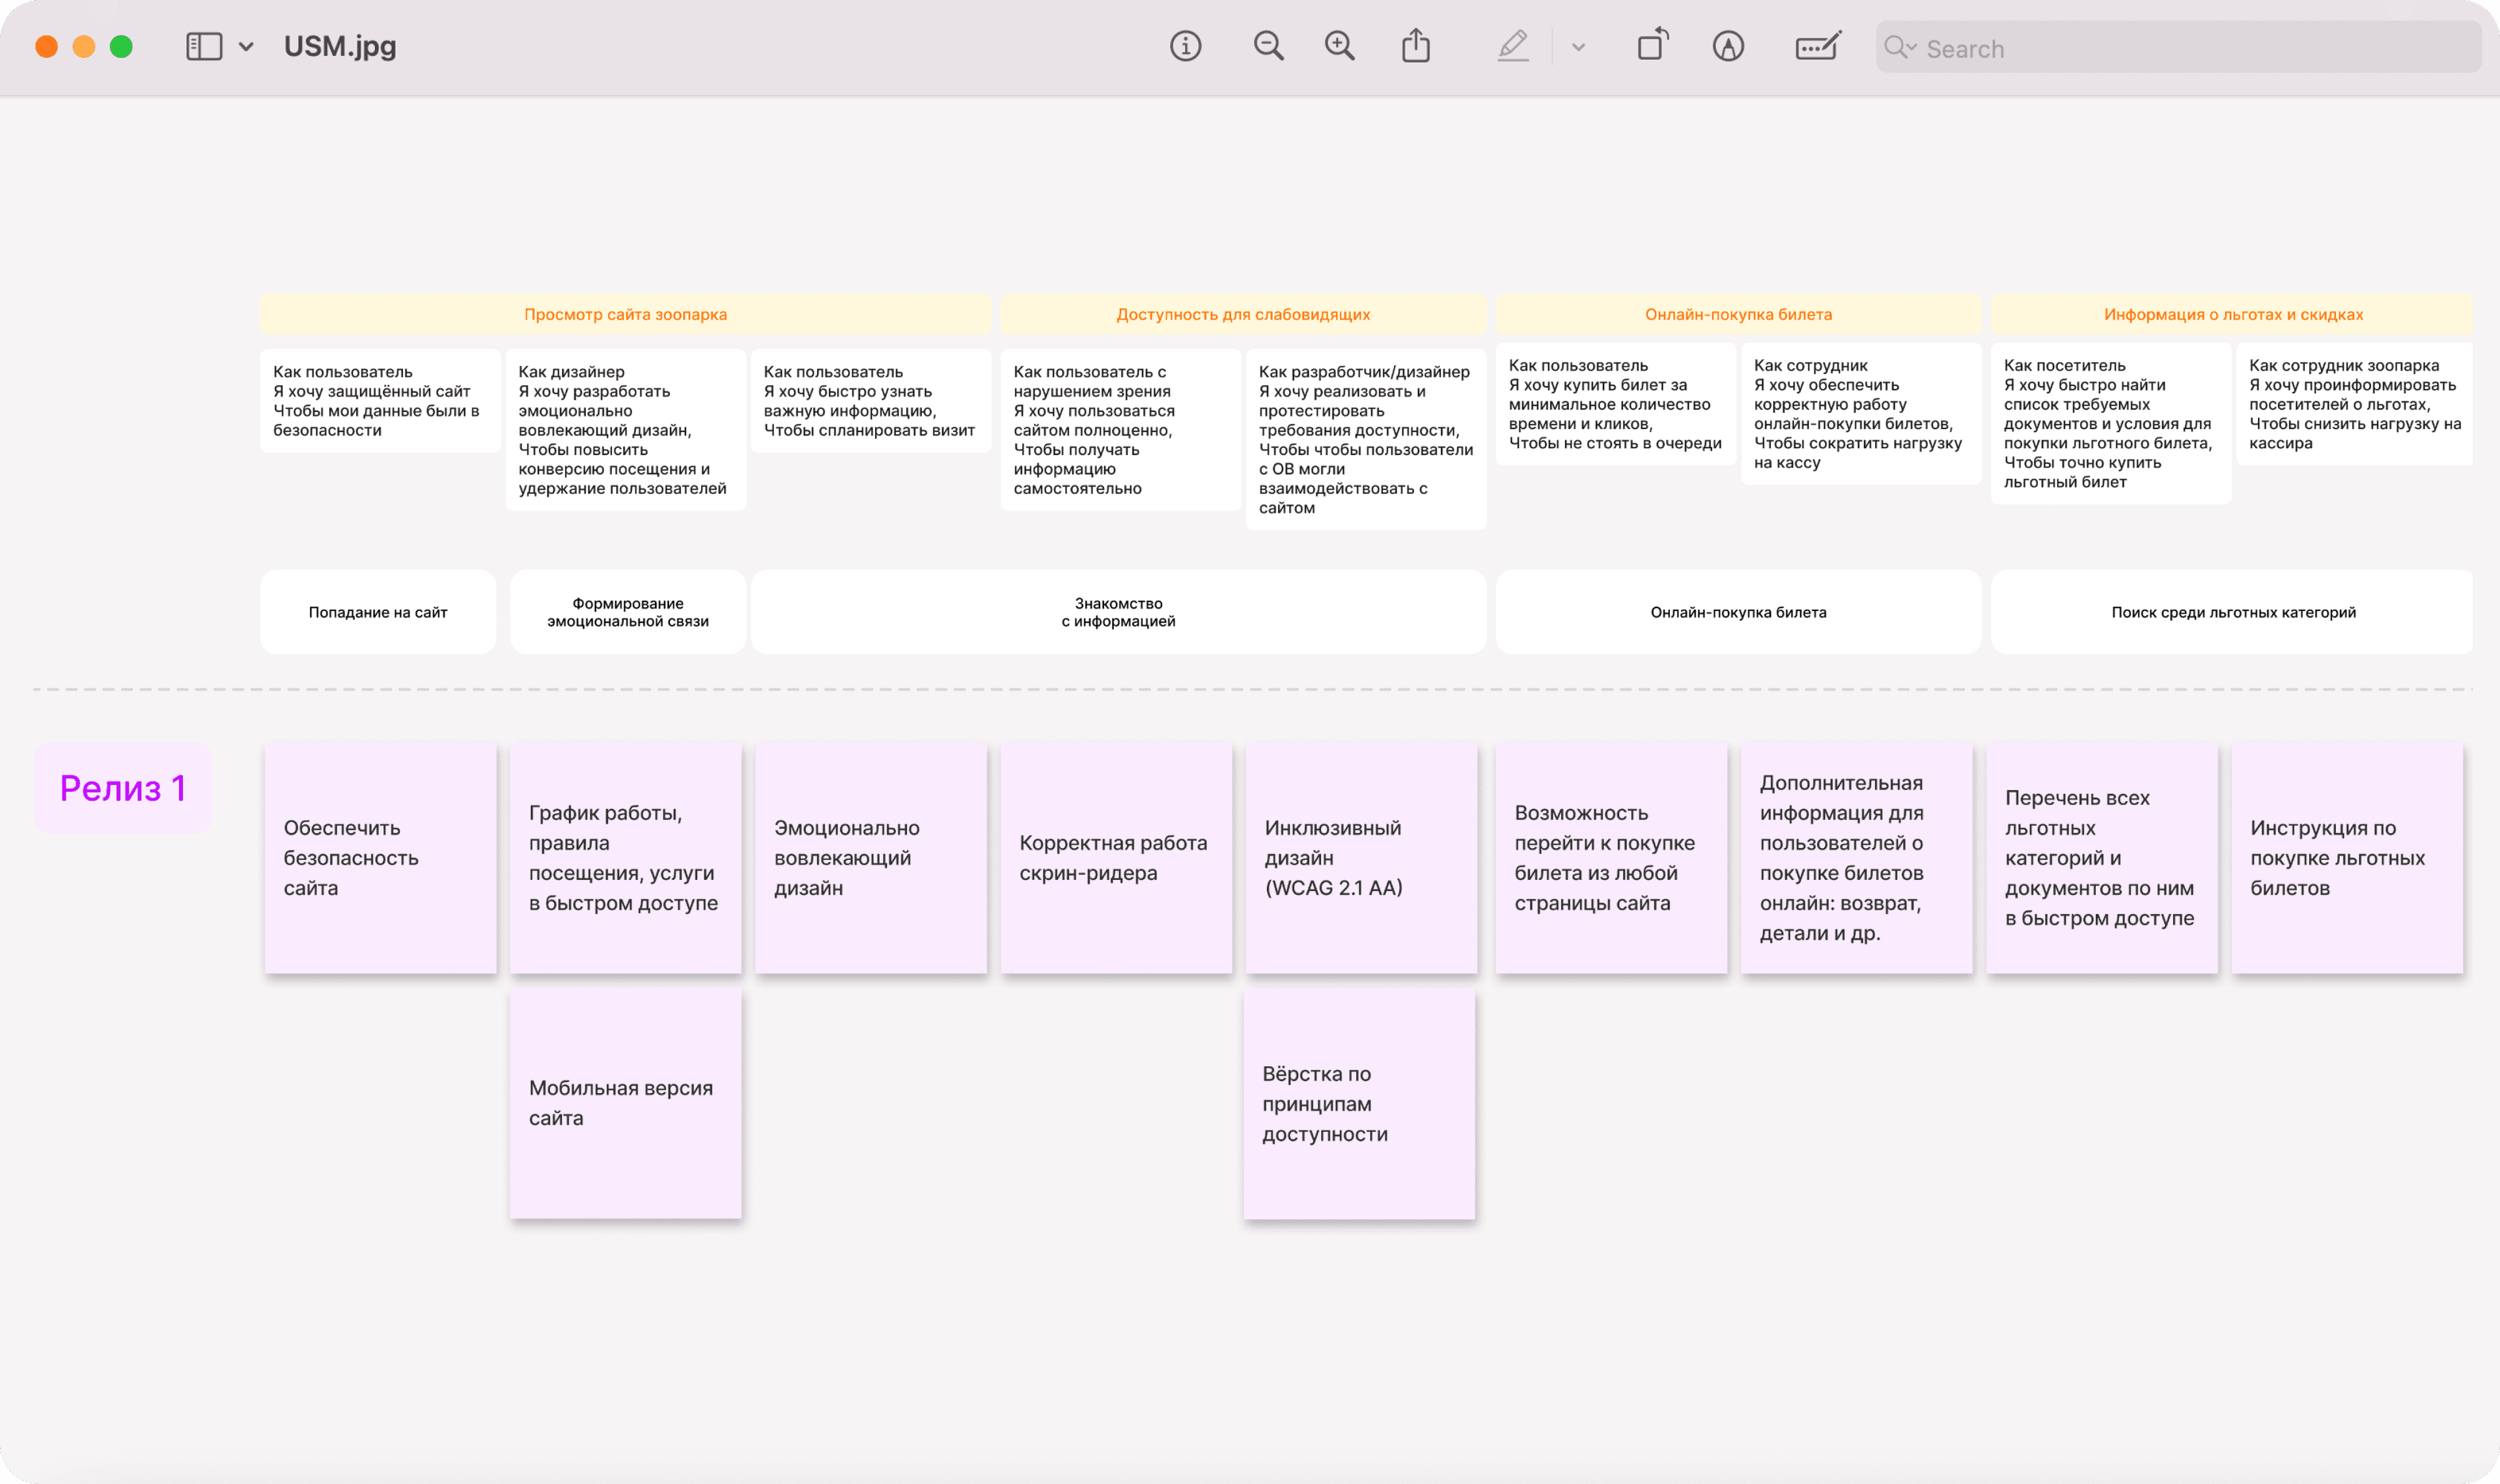The width and height of the screenshot is (2500, 1484).
Task: Select the Мобильная версия сайта sticky note
Action: point(626,1103)
